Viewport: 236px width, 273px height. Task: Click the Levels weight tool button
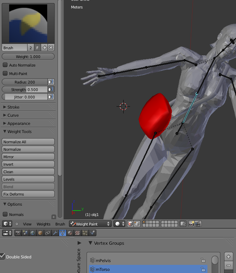tap(28, 179)
